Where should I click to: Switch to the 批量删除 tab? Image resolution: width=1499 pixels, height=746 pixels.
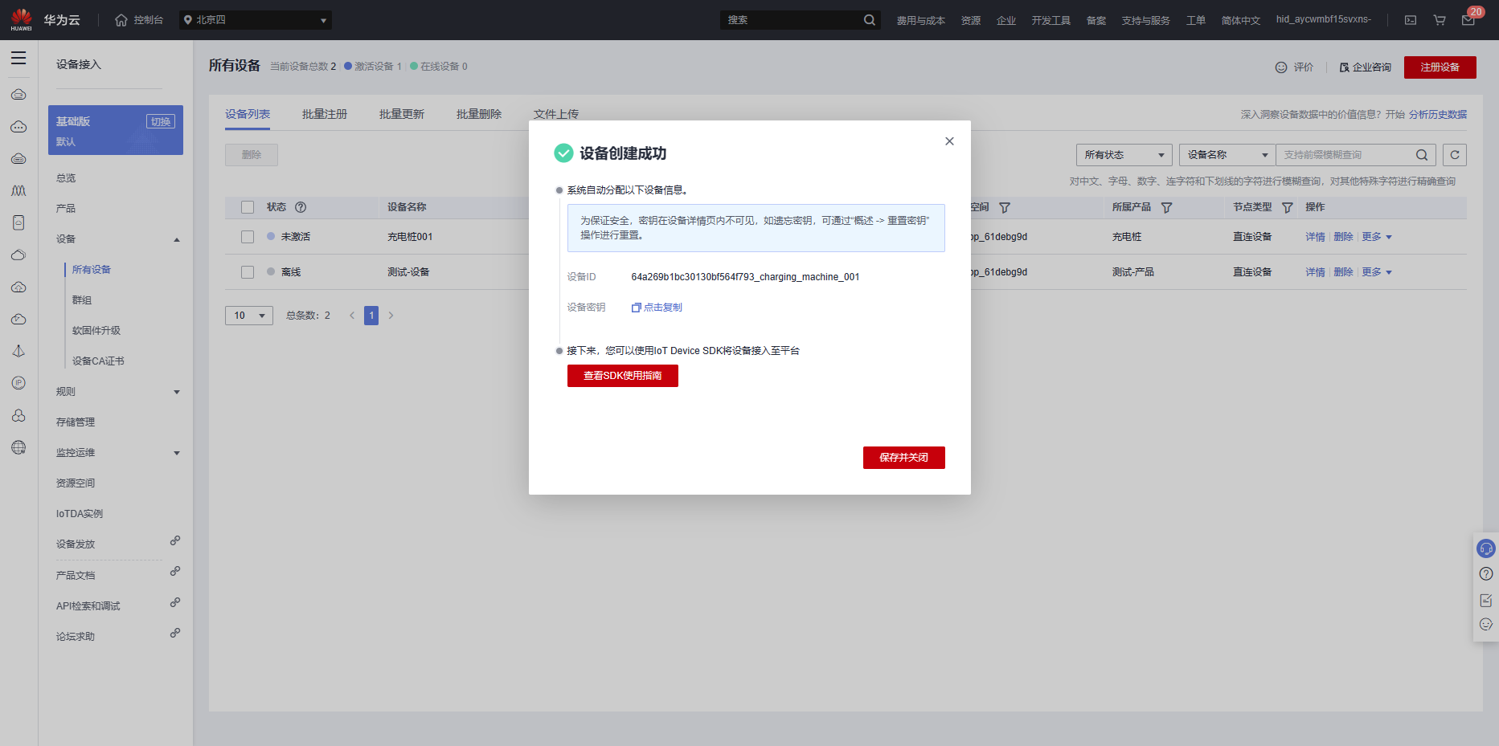coord(479,114)
